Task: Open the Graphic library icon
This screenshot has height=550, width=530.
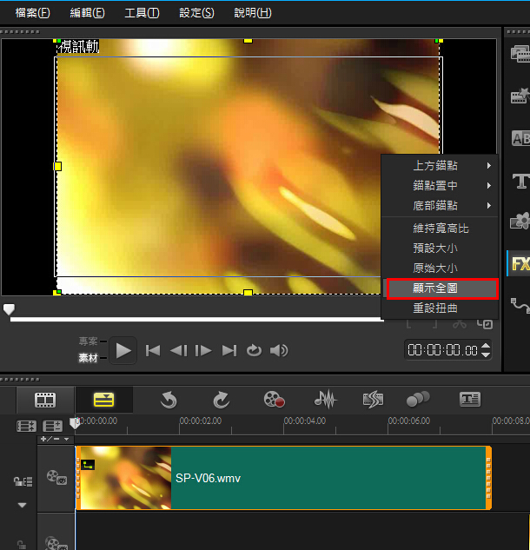Action: 520,221
